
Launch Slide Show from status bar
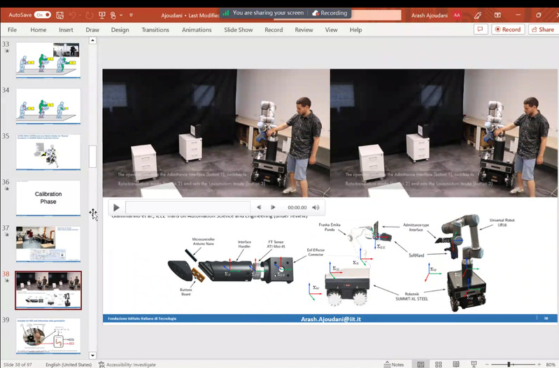click(473, 364)
